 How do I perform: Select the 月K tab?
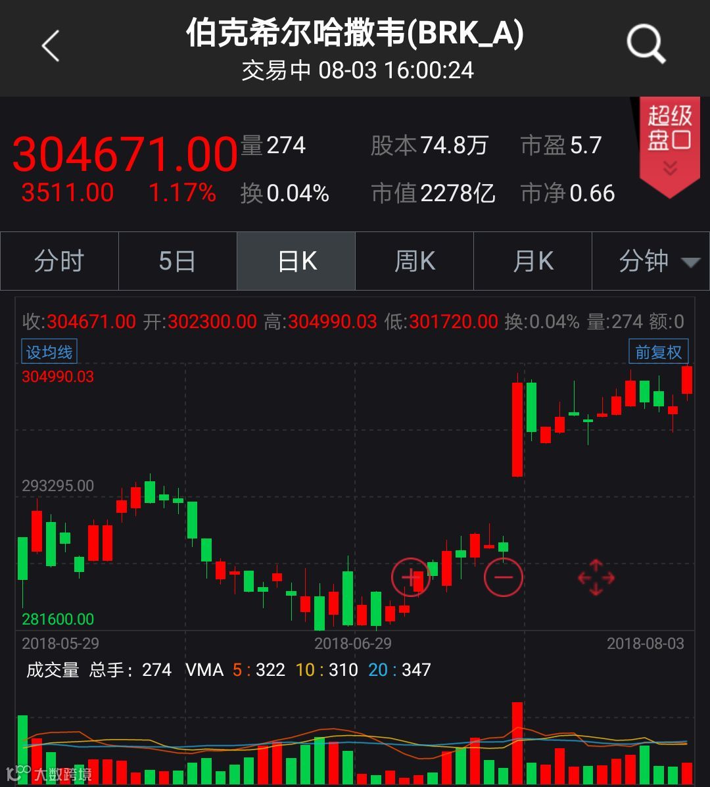point(533,261)
